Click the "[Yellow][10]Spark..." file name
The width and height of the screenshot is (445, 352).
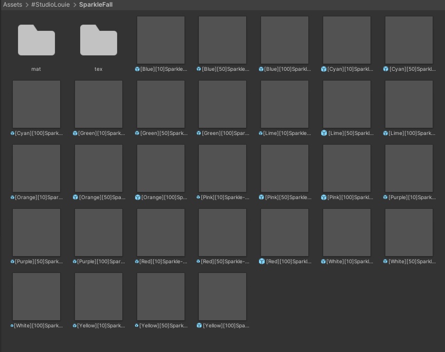coord(101,326)
